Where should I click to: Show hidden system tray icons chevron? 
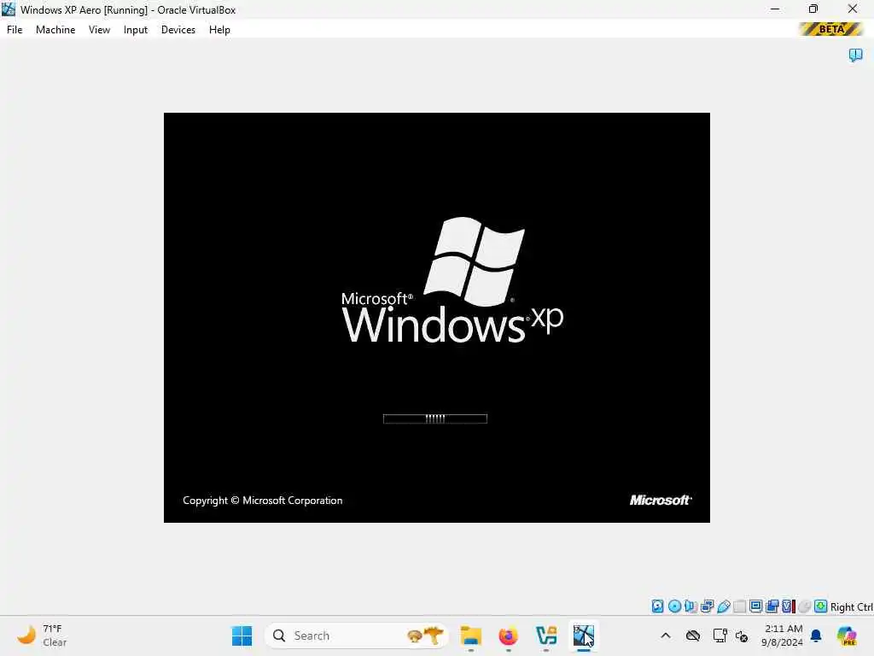(666, 635)
